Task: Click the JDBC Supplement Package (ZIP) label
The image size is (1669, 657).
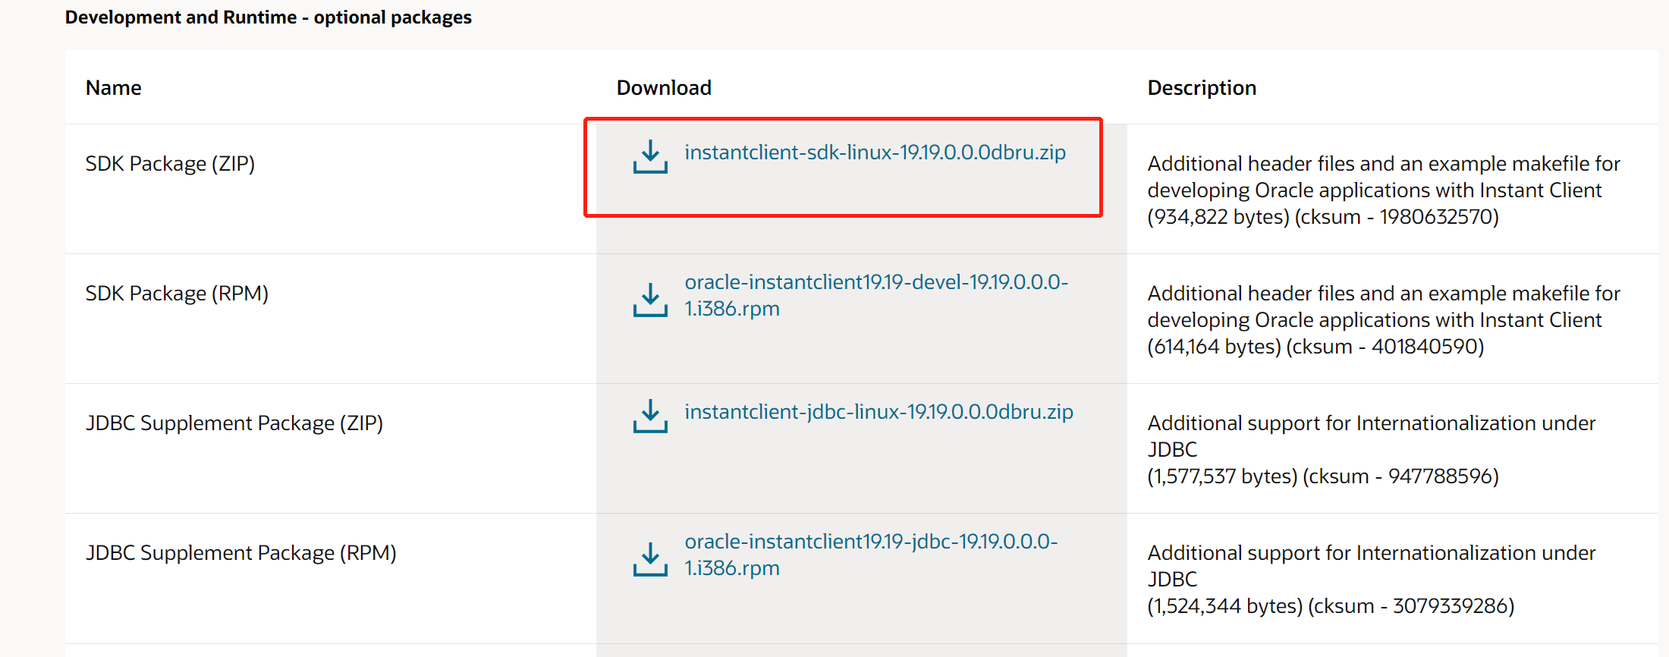Action: click(x=234, y=423)
